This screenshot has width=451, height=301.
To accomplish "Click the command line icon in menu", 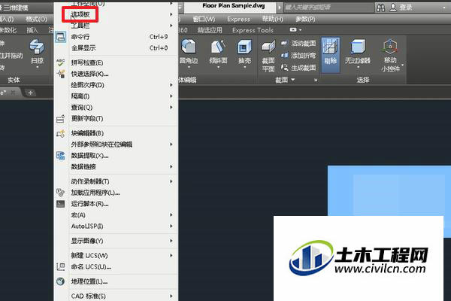I will [61, 37].
